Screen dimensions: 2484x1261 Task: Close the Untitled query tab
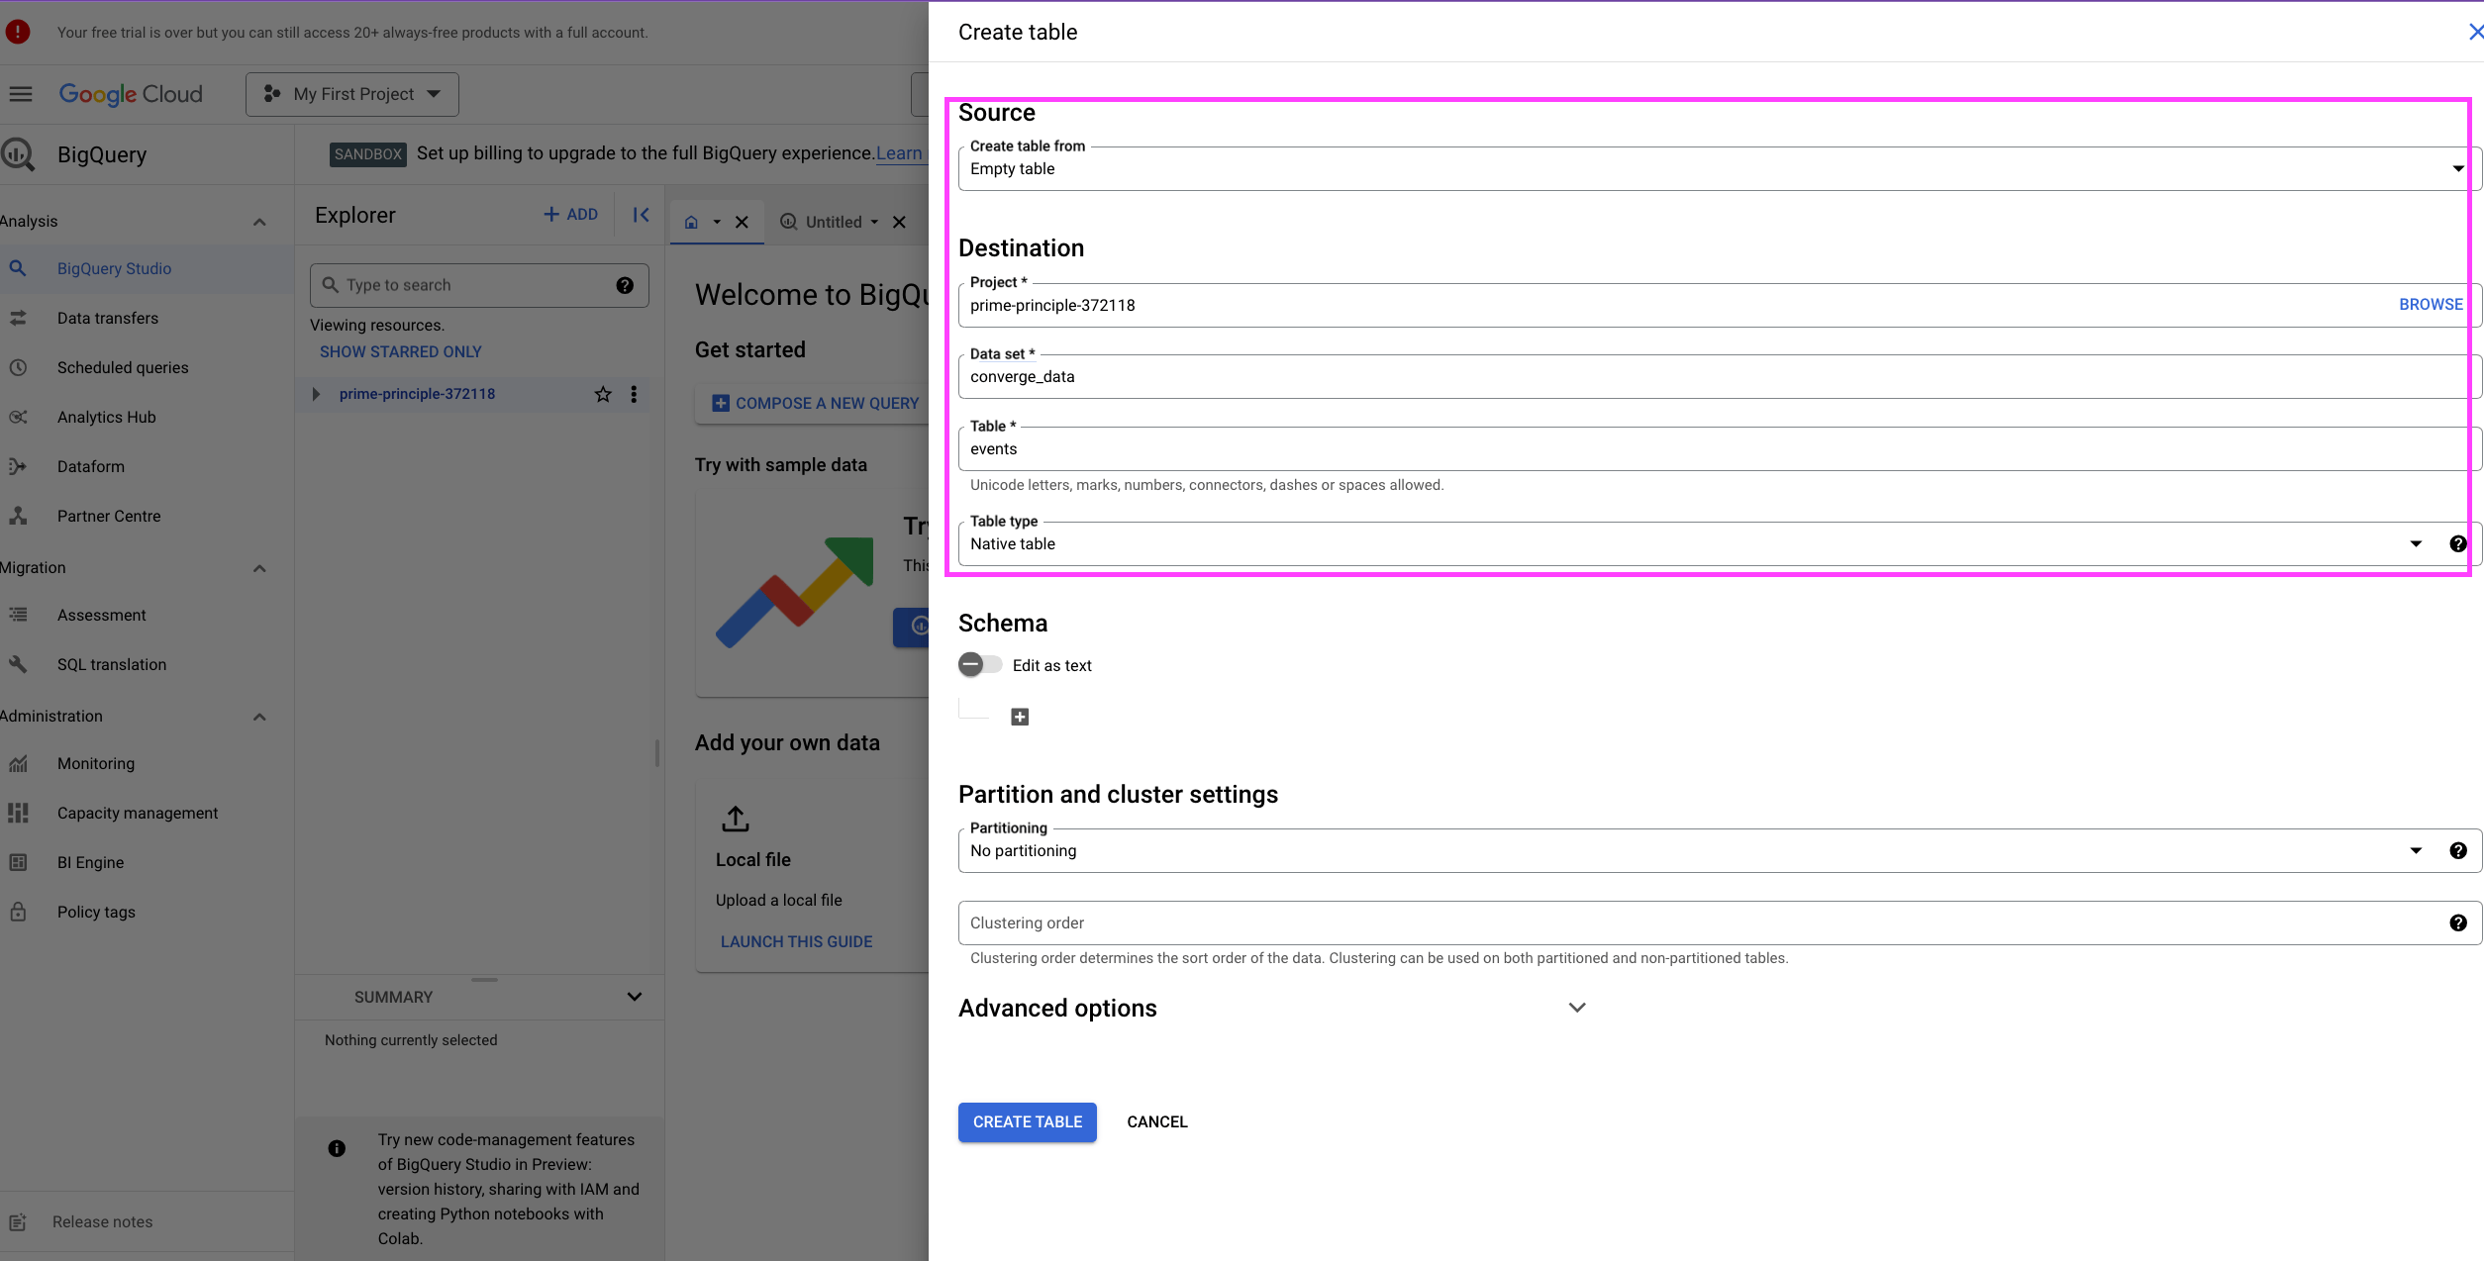click(x=899, y=222)
